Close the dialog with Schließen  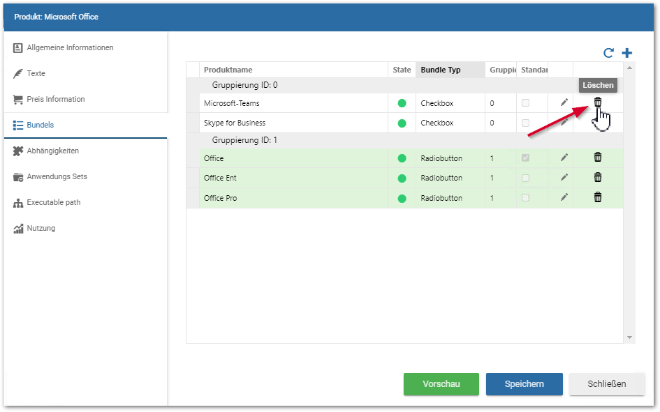[x=606, y=384]
